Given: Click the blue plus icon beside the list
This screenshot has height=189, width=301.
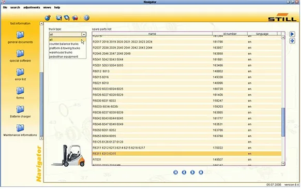Looking at the screenshot, I should (x=292, y=41).
